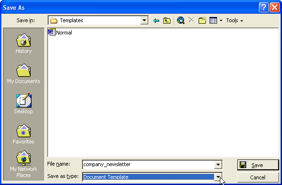Open My Network Places
Viewport: 282px width, 185px height.
pos(24,164)
